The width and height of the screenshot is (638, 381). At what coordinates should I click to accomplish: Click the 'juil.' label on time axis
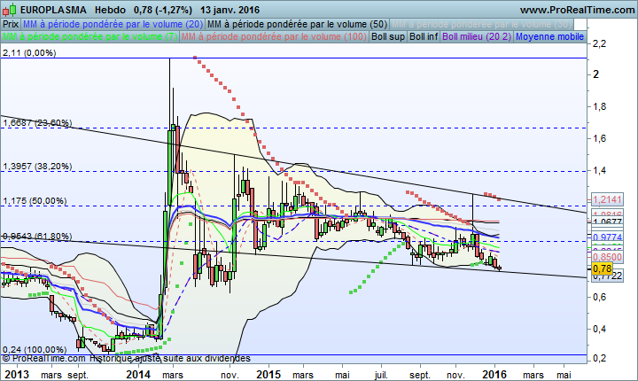click(x=381, y=375)
